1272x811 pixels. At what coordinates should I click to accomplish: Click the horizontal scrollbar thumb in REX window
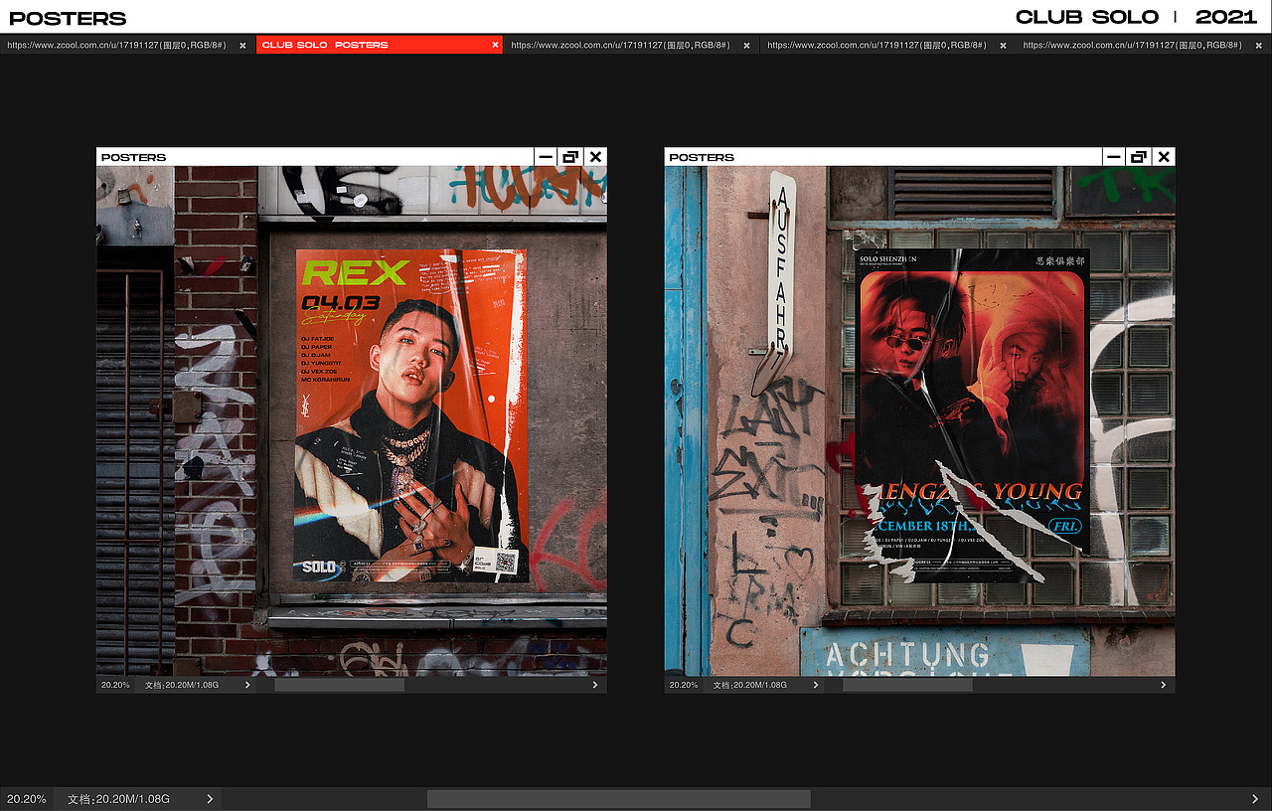coord(339,685)
